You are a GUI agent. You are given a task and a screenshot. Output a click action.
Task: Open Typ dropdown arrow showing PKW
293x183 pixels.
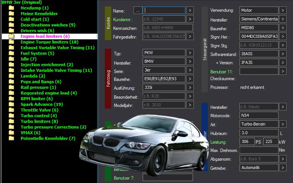tap(190, 53)
